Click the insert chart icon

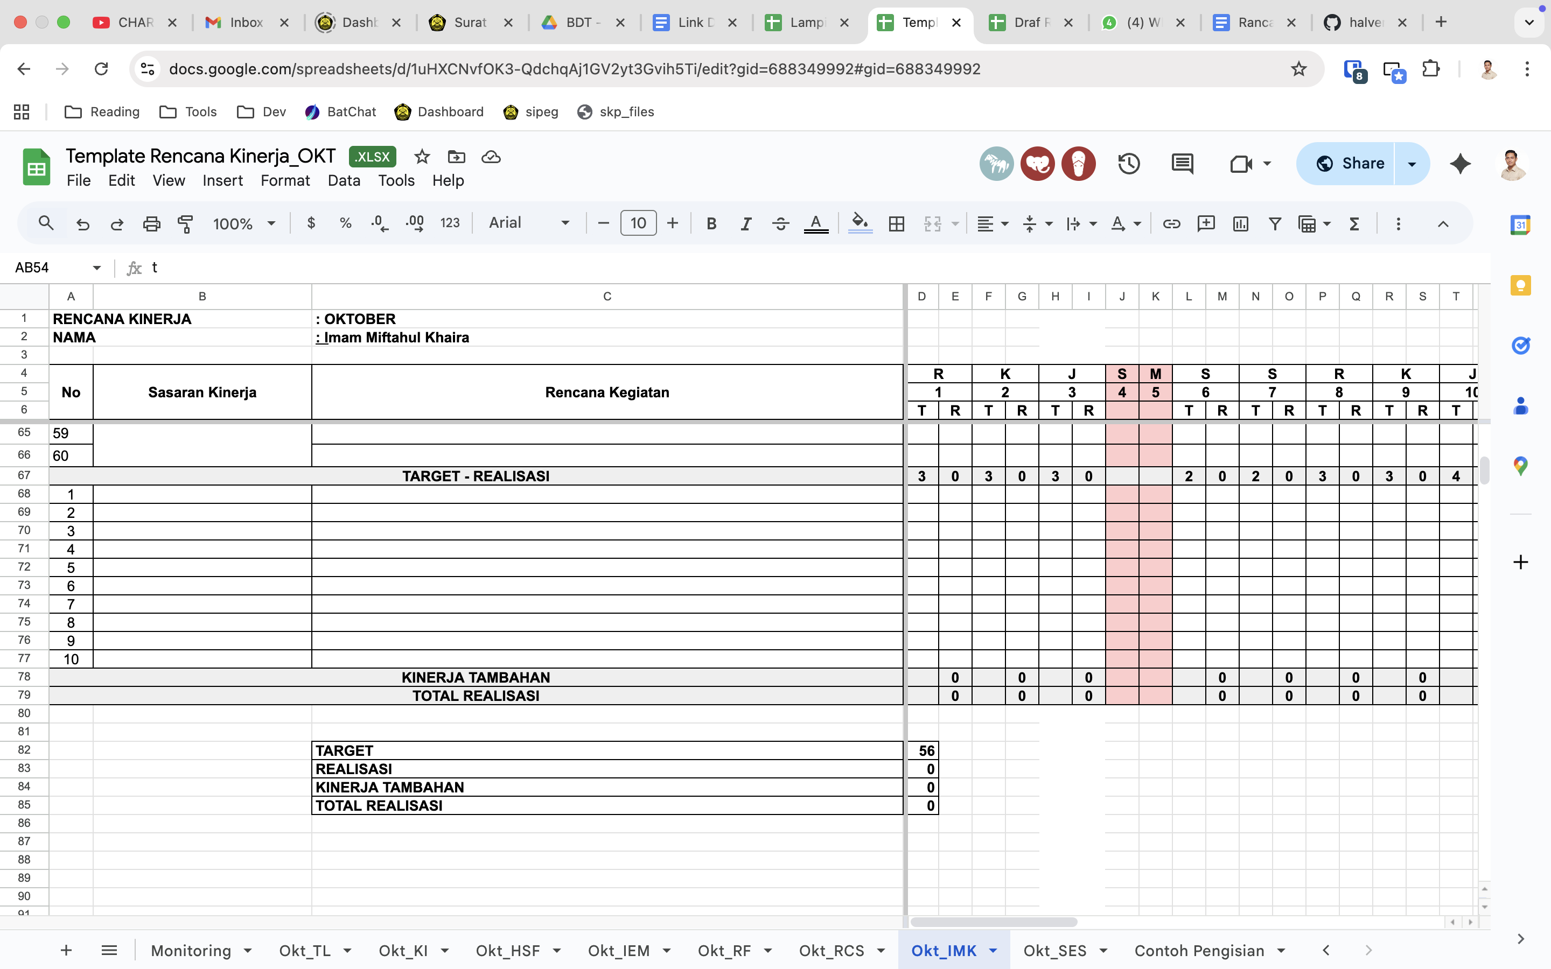tap(1240, 223)
